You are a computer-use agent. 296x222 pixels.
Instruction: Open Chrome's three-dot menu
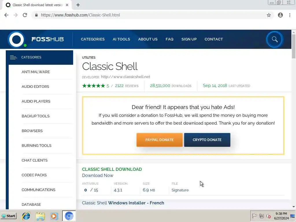pyautogui.click(x=290, y=15)
